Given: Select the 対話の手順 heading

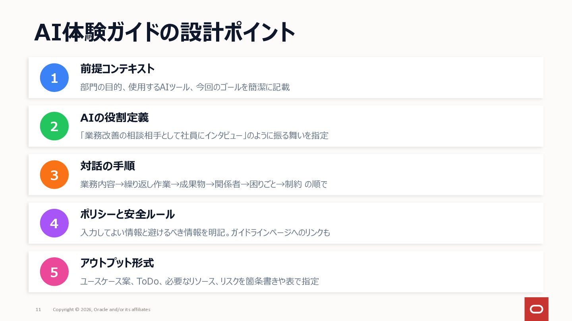Looking at the screenshot, I should (x=108, y=166).
